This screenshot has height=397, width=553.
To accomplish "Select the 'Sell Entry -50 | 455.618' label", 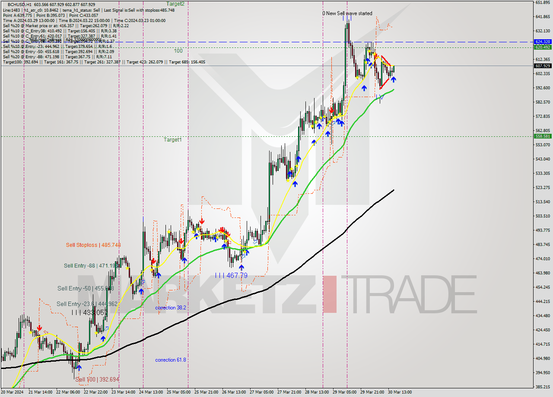I will pyautogui.click(x=86, y=288).
